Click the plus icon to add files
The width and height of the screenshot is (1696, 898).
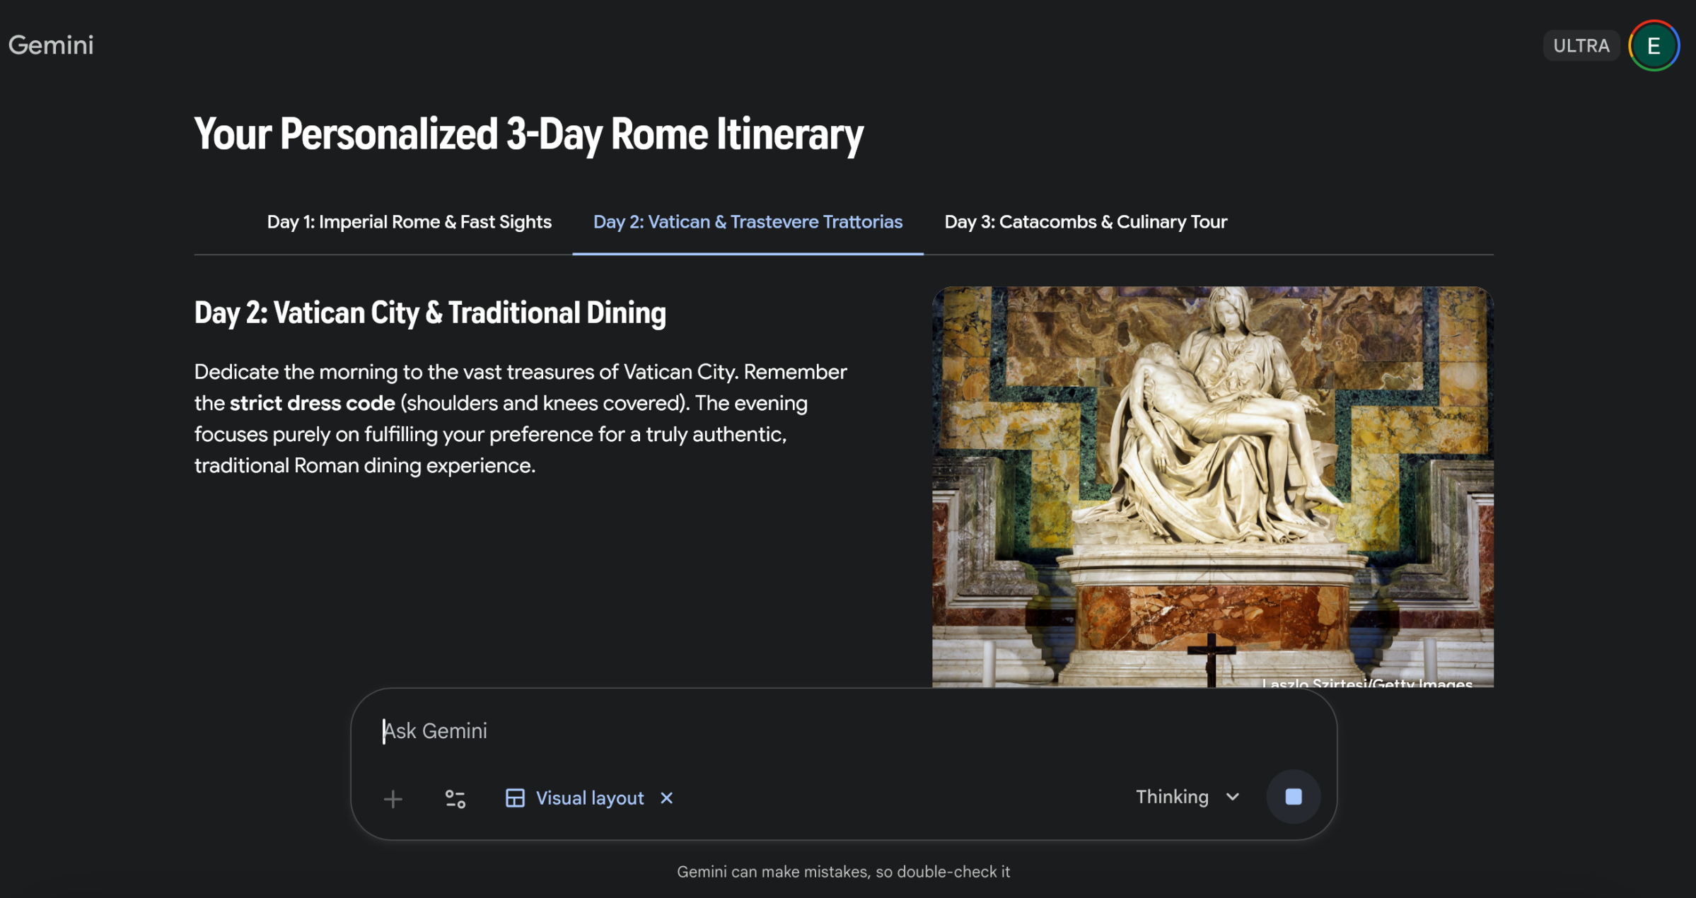pos(393,798)
